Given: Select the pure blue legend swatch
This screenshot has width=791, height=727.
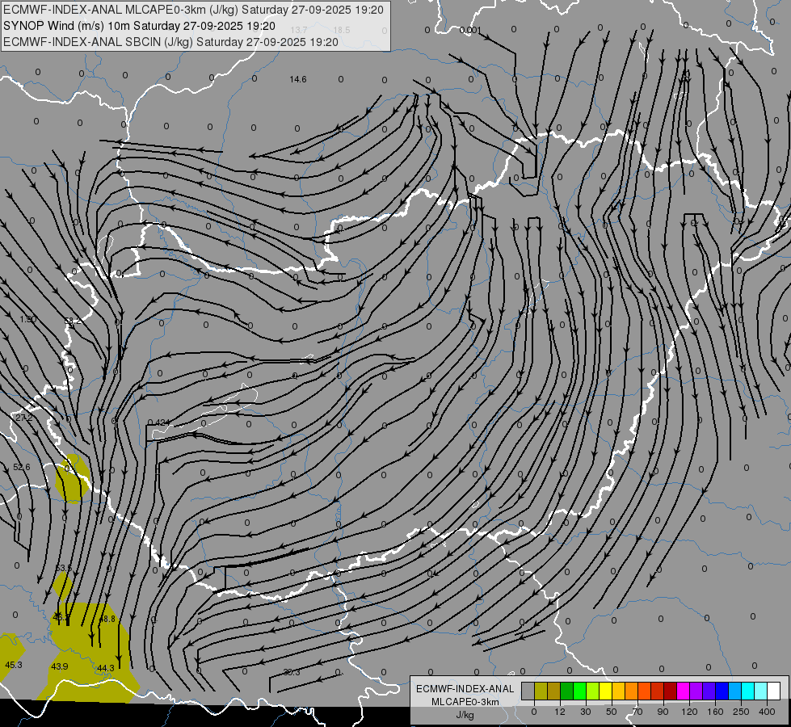Looking at the screenshot, I should (722, 691).
